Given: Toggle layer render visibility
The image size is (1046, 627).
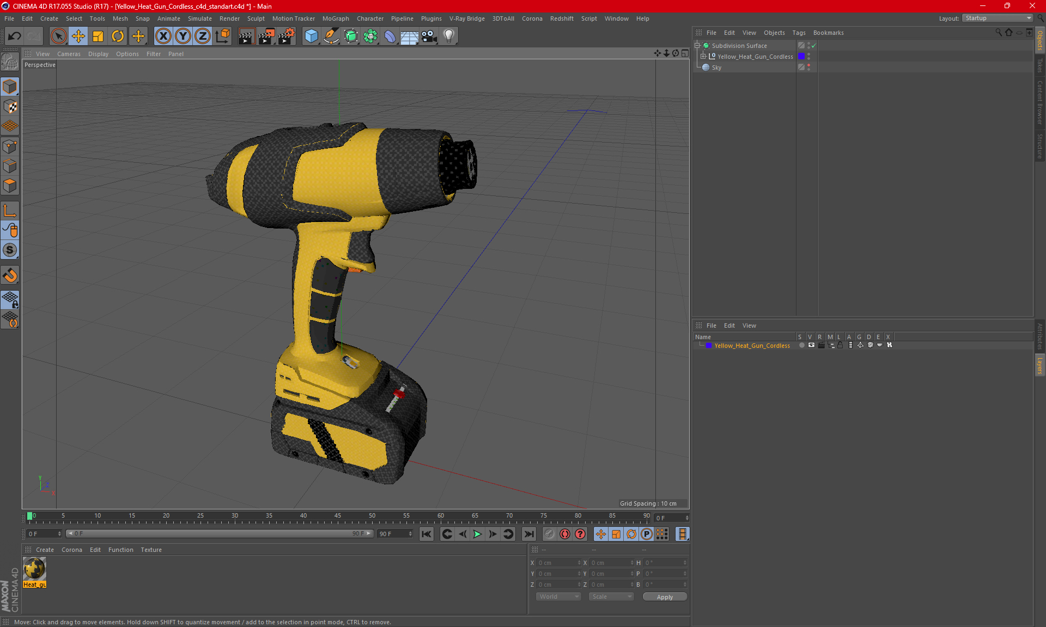Looking at the screenshot, I should tap(821, 345).
